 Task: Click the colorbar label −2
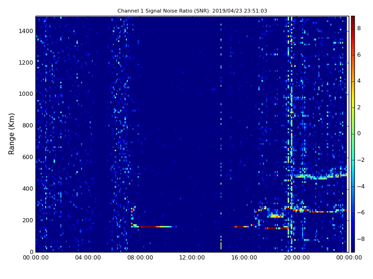[x=360, y=160]
